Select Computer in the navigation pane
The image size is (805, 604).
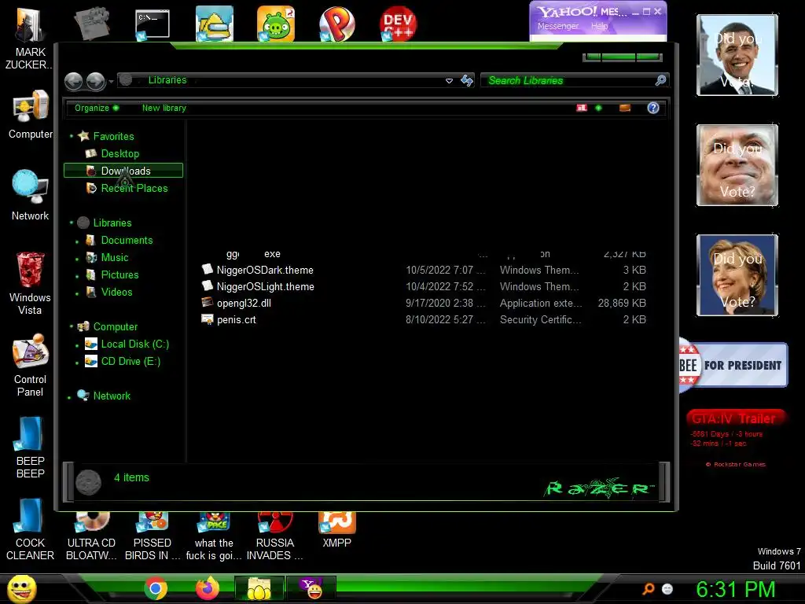pyautogui.click(x=115, y=326)
